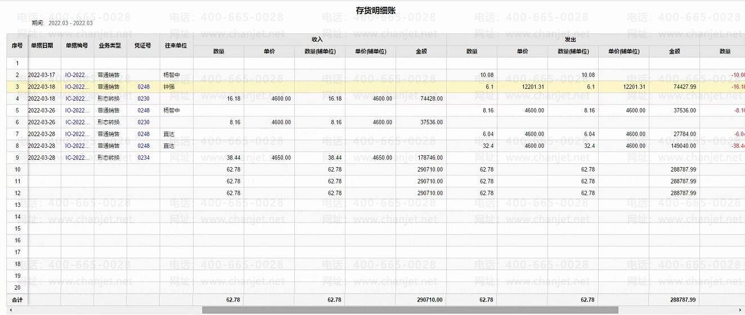Select the 收入 group header
Image resolution: width=745 pixels, height=315 pixels.
coord(317,39)
